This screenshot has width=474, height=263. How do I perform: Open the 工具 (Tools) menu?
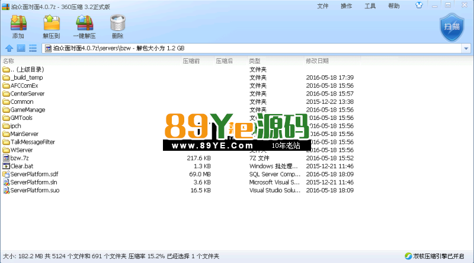[x=370, y=6]
